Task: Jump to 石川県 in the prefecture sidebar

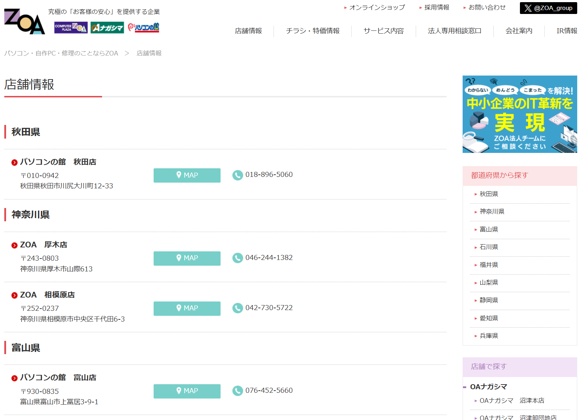Action: click(x=489, y=247)
